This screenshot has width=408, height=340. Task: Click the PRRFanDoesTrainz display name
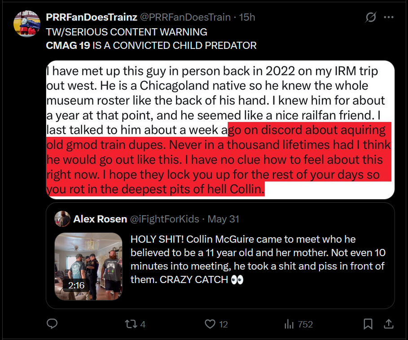tap(91, 17)
